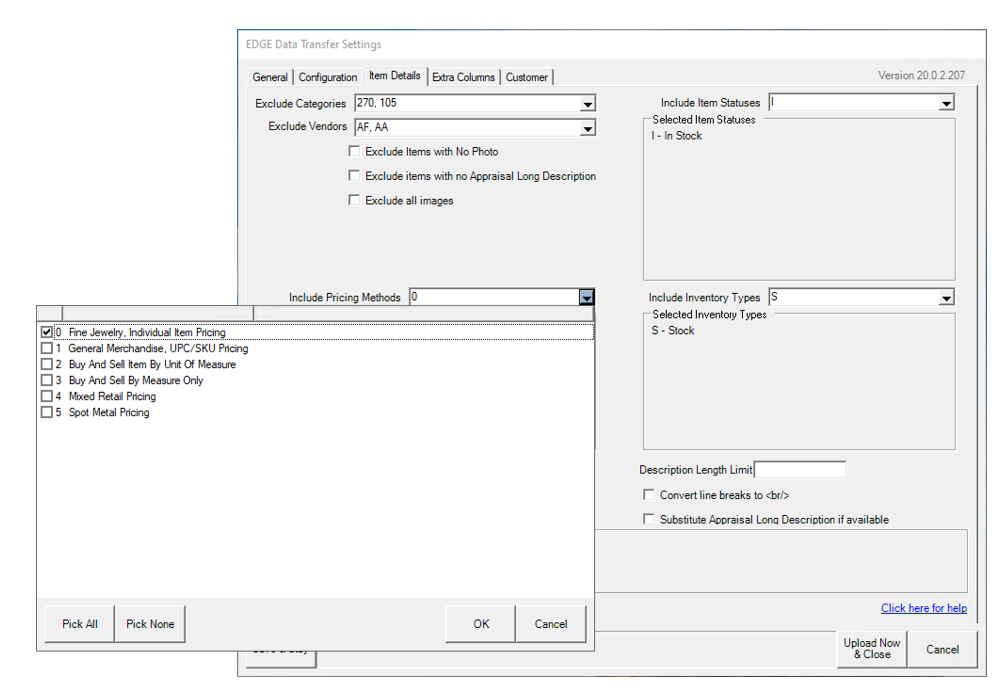Open Include Item Statuses dropdown
This screenshot has width=999, height=693.
click(946, 103)
